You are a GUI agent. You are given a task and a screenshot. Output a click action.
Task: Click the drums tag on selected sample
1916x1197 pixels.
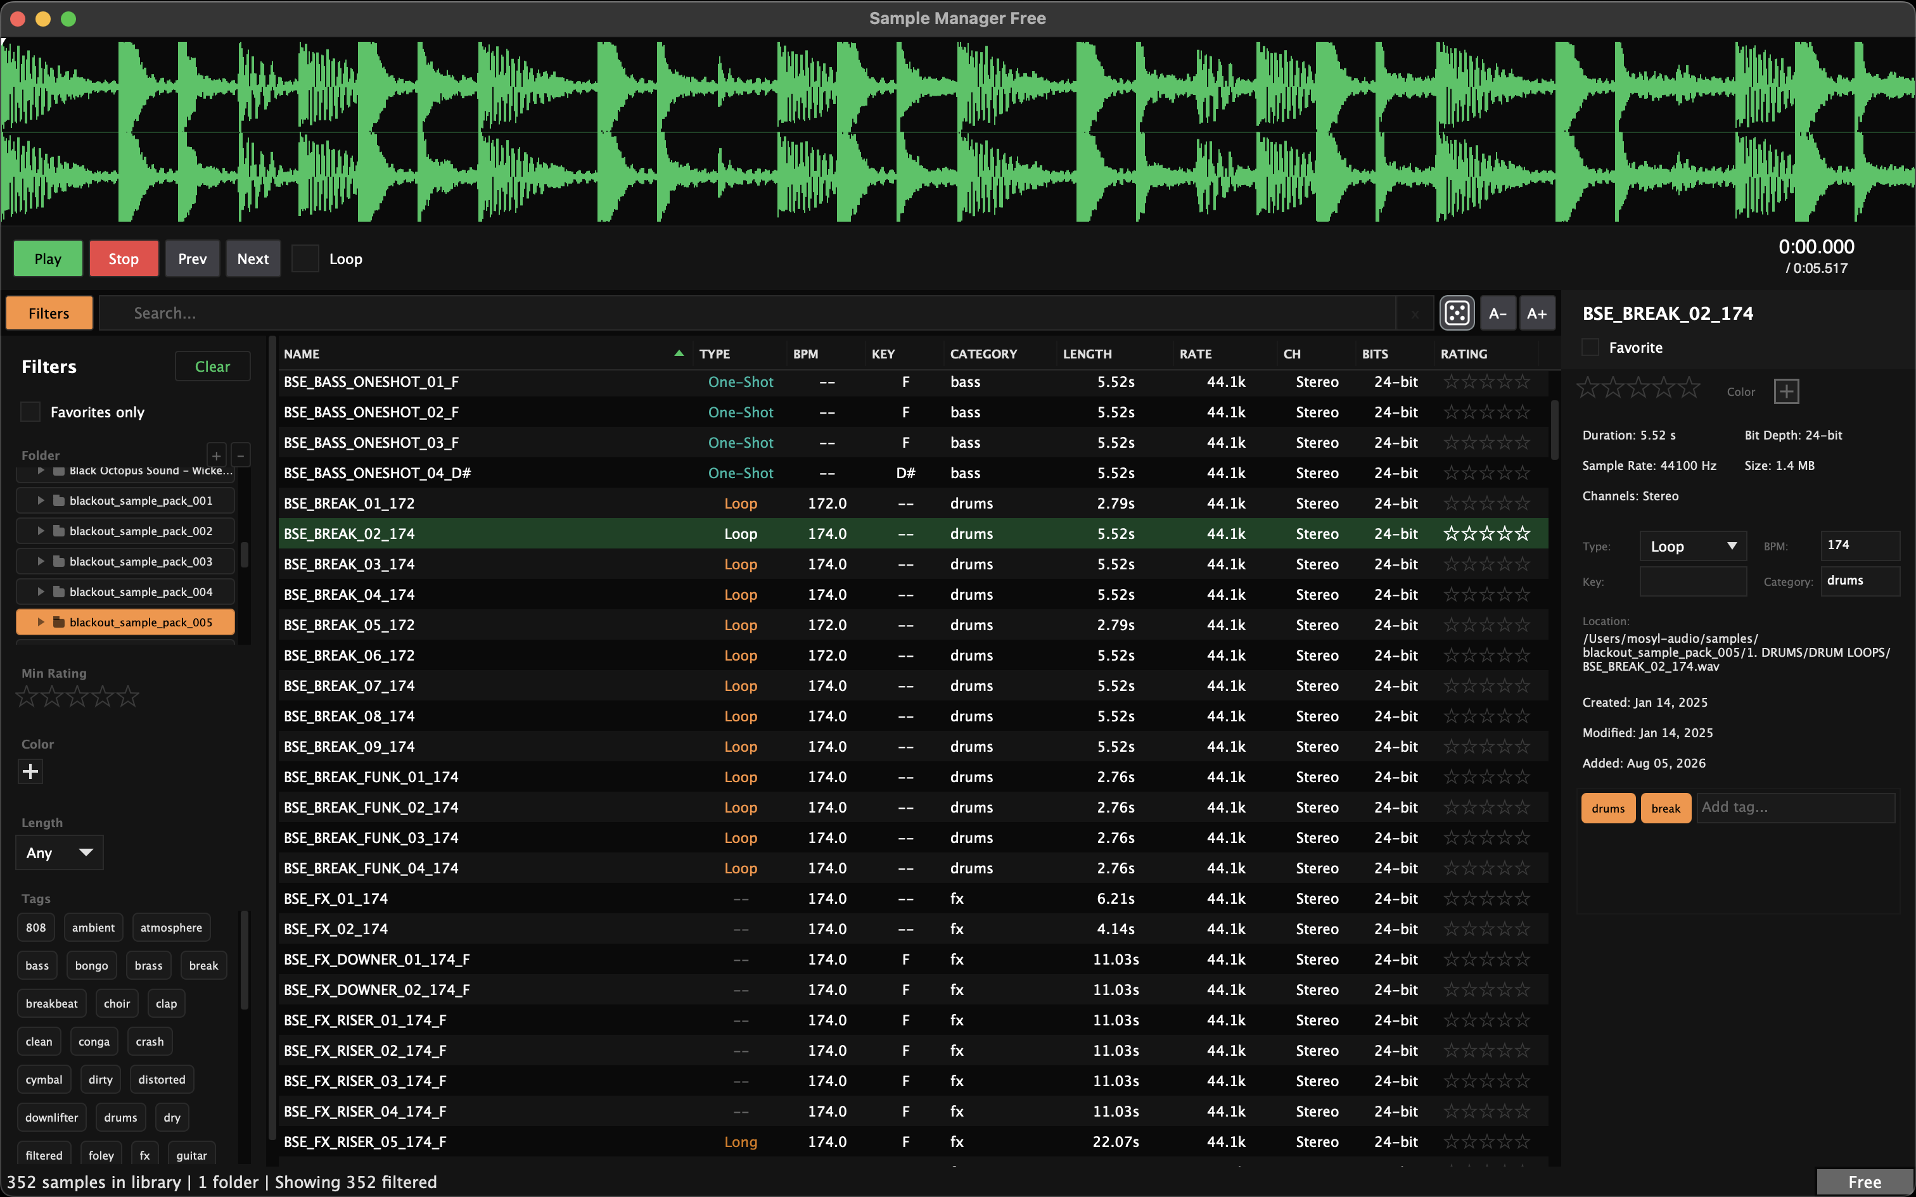(x=1608, y=808)
